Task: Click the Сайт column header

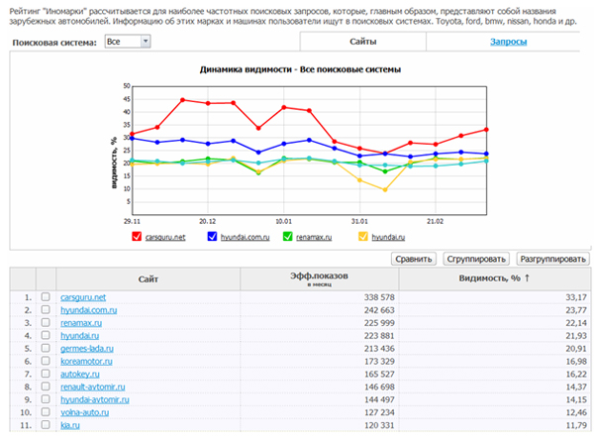Action: [148, 279]
